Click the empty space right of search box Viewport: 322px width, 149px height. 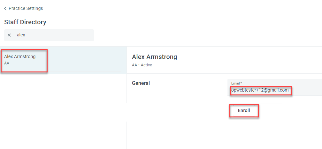pos(192,35)
